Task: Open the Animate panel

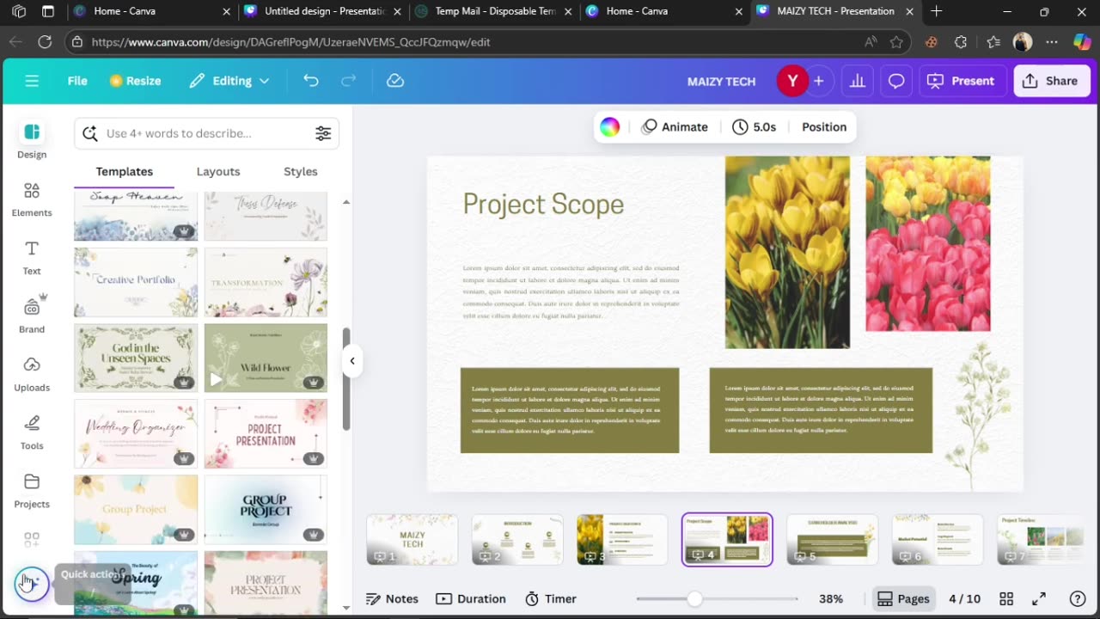Action: coord(675,127)
